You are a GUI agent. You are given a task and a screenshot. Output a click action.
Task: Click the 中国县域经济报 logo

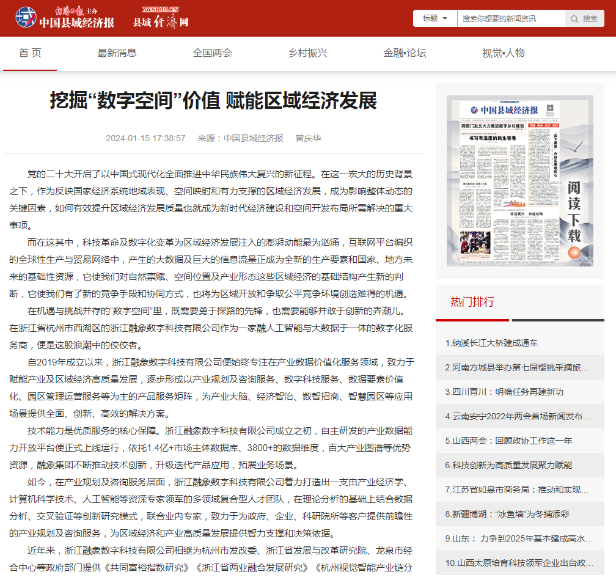(65, 18)
